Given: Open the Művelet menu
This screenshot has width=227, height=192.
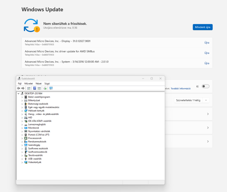Looking at the screenshot, I should click(29, 83).
